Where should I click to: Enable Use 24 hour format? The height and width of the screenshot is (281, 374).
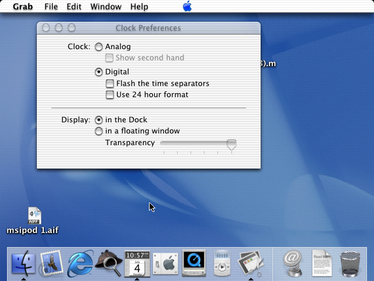(x=110, y=95)
